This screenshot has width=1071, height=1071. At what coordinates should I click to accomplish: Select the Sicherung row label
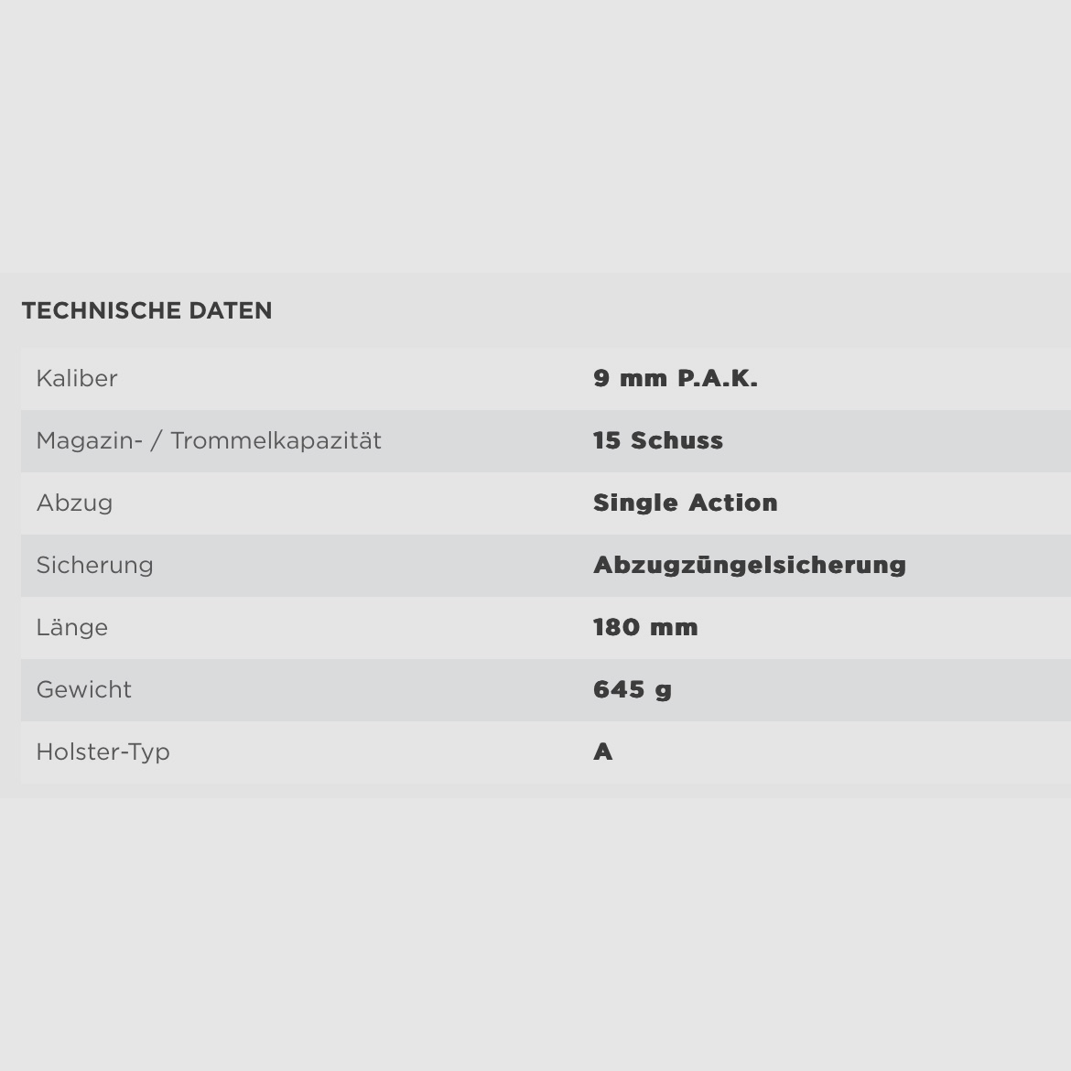click(94, 566)
